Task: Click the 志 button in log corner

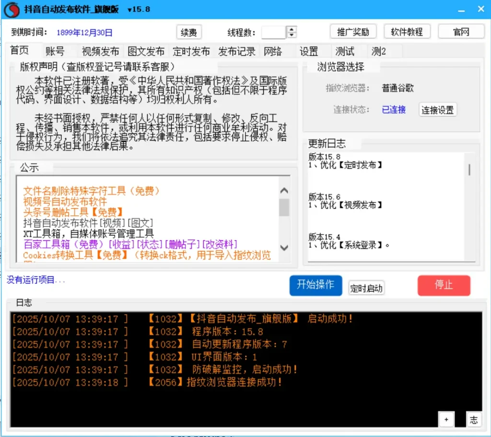Action: coord(474,420)
